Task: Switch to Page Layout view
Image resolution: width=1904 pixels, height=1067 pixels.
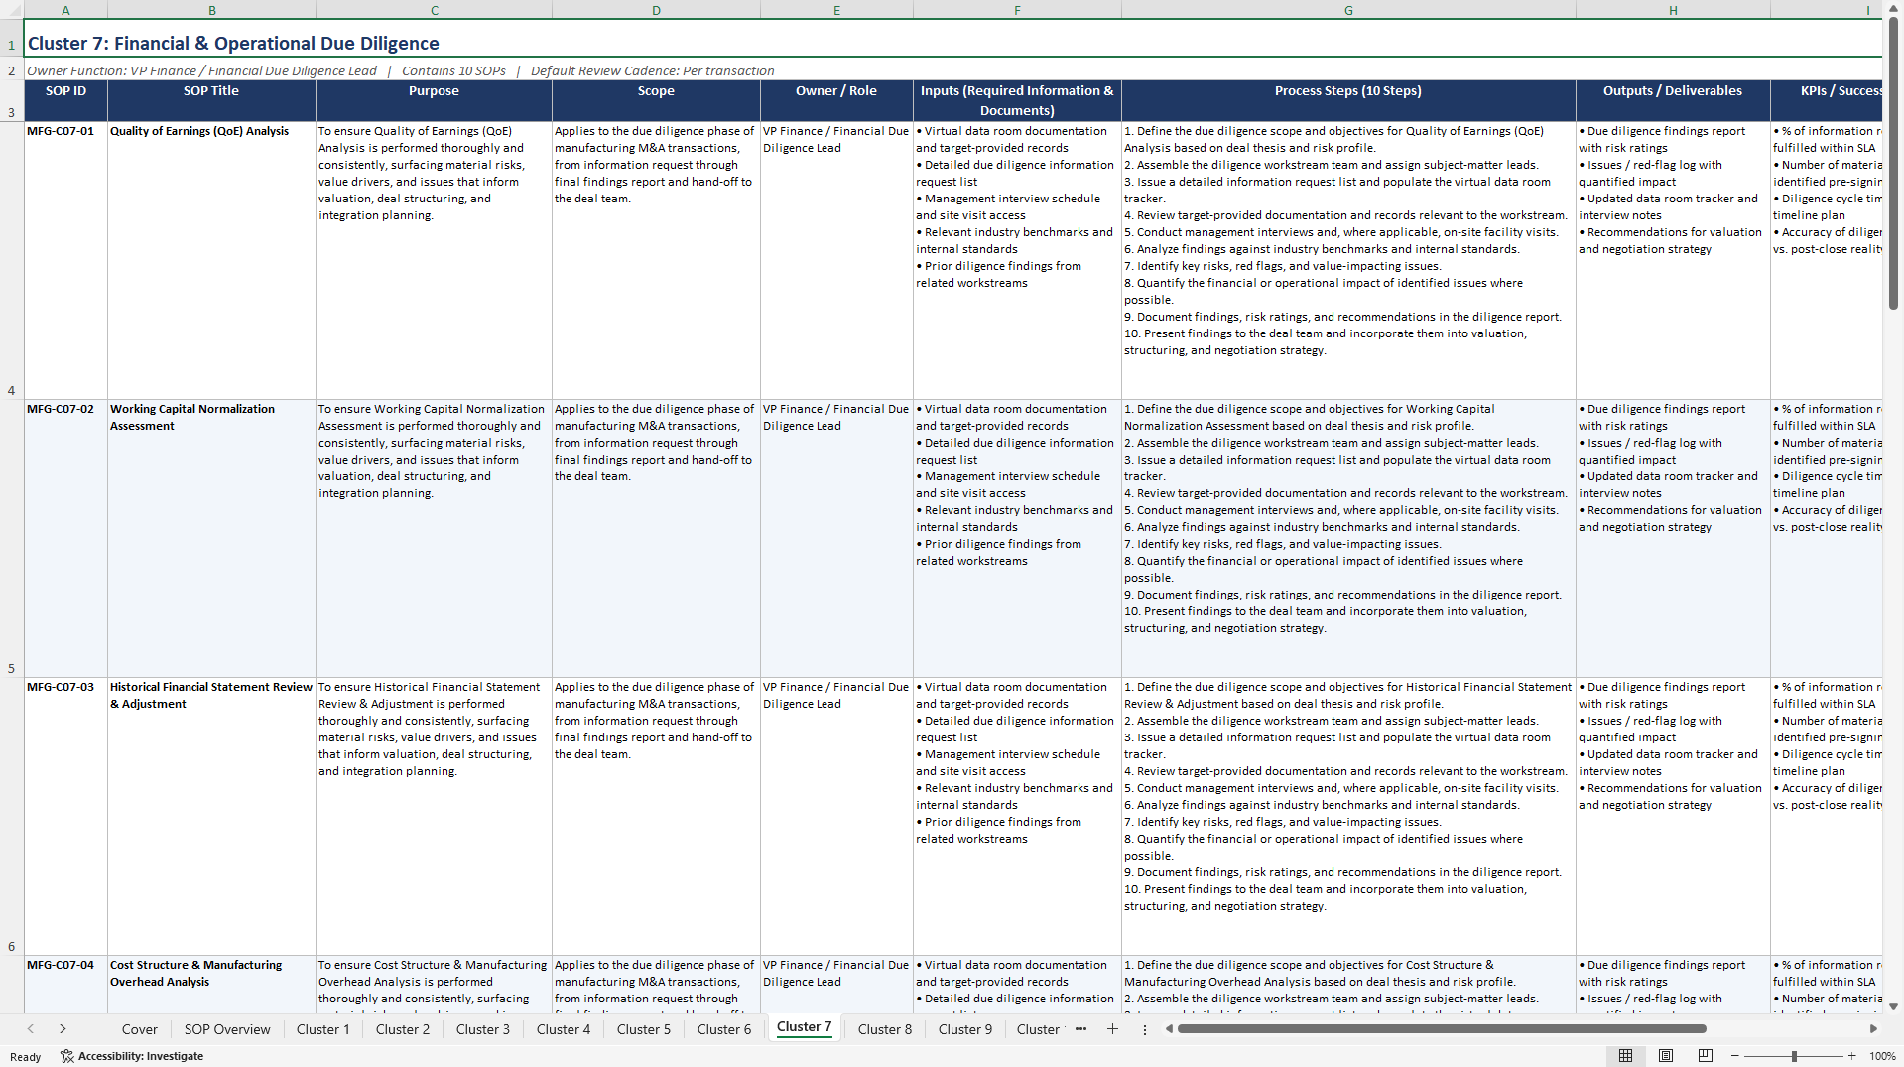Action: (x=1666, y=1056)
